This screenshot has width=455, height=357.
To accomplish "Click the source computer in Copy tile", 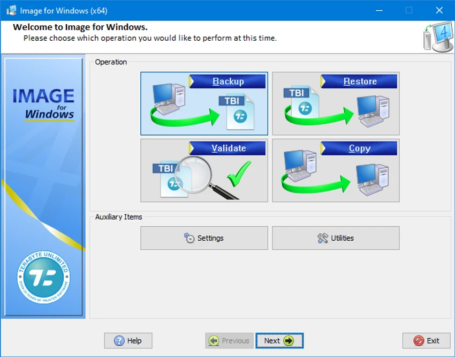I will tap(300, 166).
